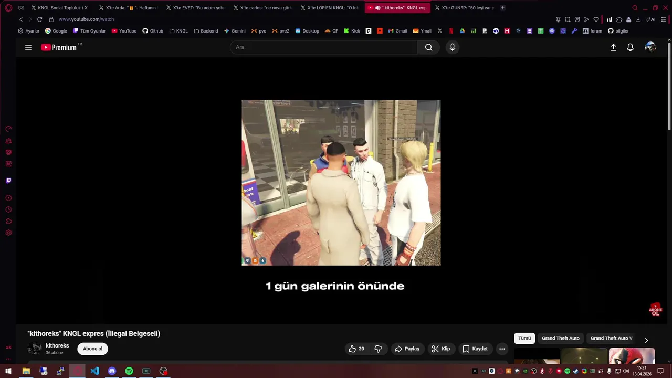The height and width of the screenshot is (378, 672).
Task: Click the heart bookmark icon in the address bar
Action: pos(596,19)
